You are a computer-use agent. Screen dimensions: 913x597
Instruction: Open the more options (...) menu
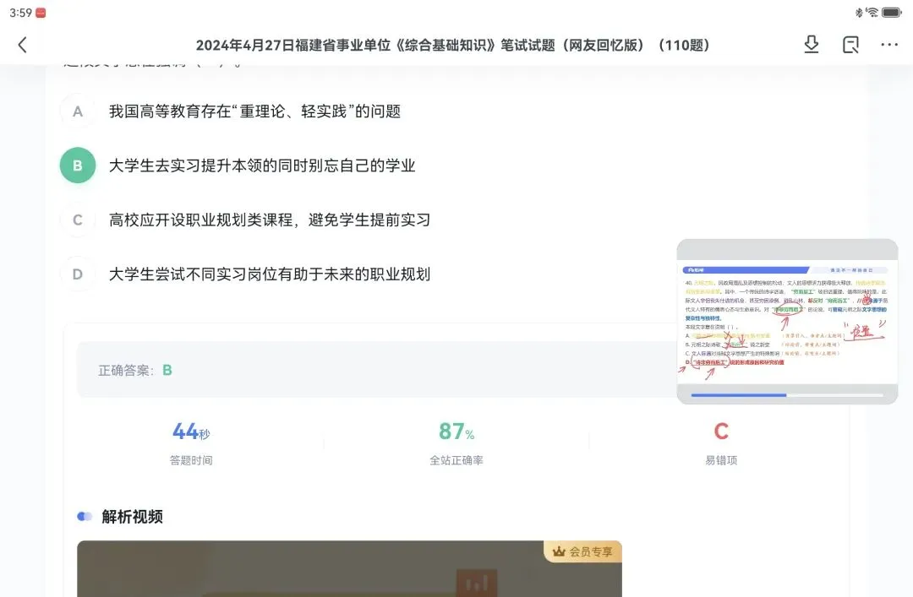click(888, 44)
